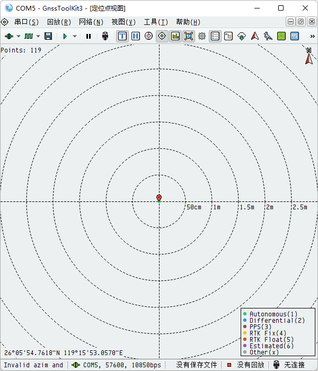Open the tree structure view icon

click(228, 36)
